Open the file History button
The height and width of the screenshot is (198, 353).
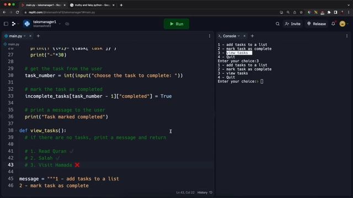coord(205,193)
